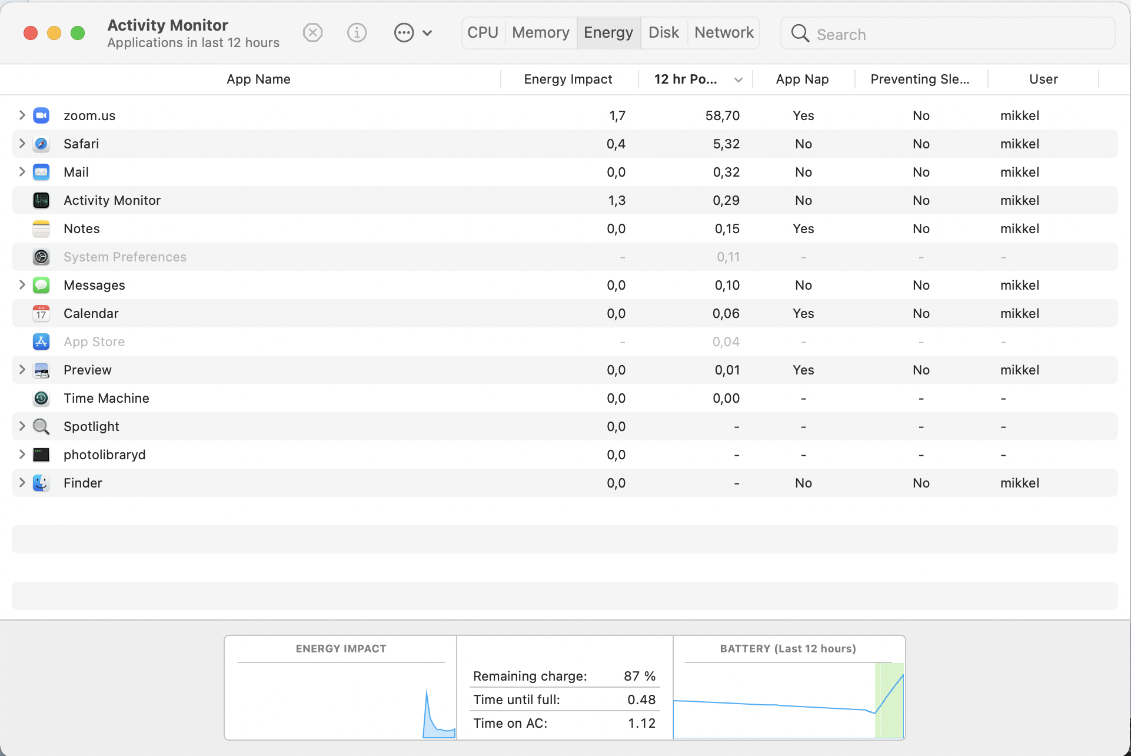Switch to the CPU tab
This screenshot has width=1131, height=756.
(x=483, y=32)
